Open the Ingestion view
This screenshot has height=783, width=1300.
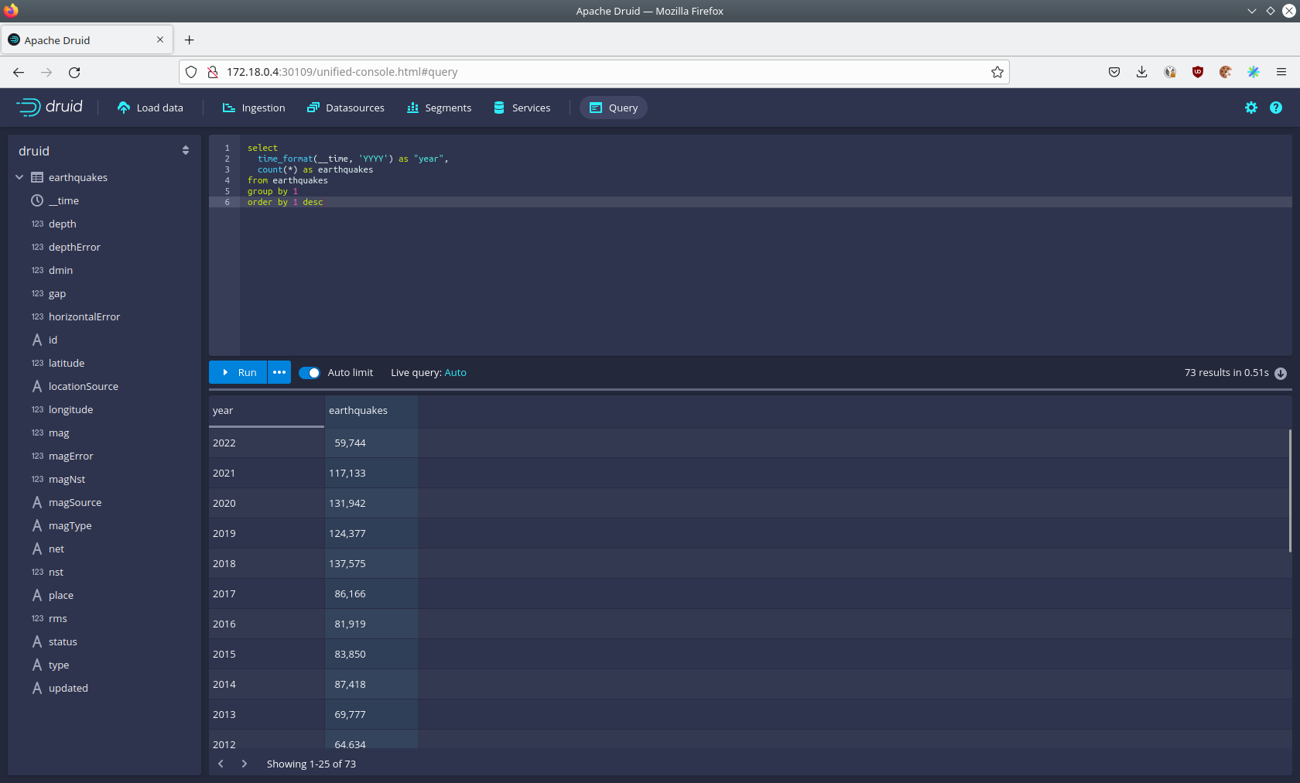(254, 108)
